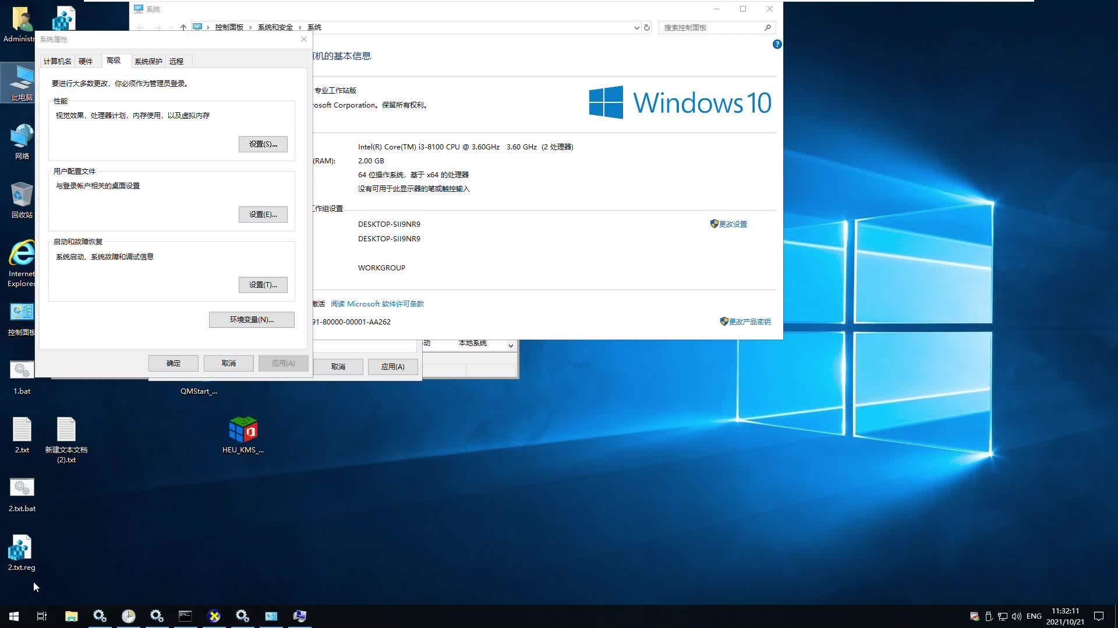Switch to the 系统保护 tab

pyautogui.click(x=148, y=61)
